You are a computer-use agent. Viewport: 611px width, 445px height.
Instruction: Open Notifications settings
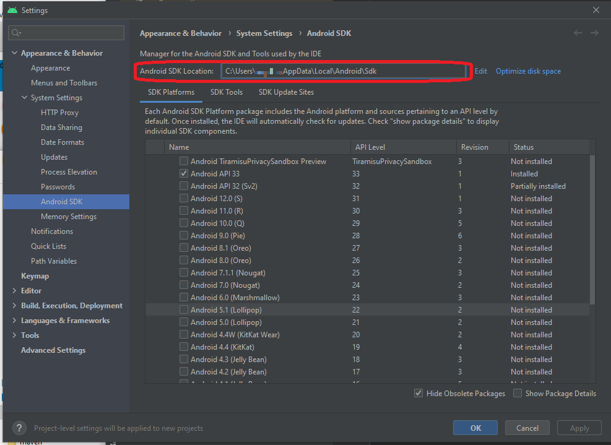(x=52, y=231)
